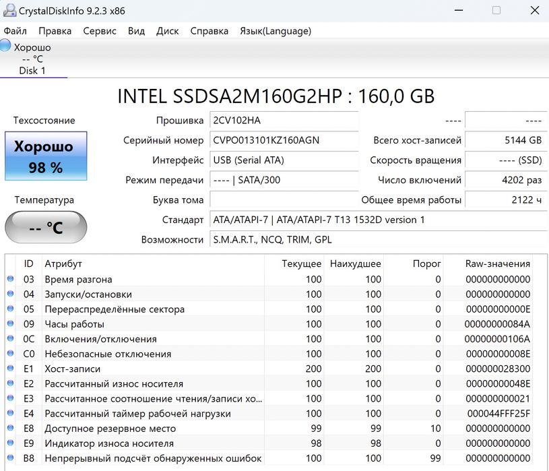549x471 pixels.
Task: Minimize the CrystalDiskInfo window
Action: [x=459, y=10]
